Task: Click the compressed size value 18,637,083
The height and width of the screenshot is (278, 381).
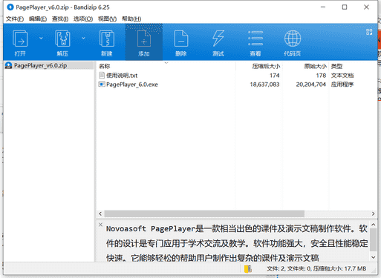Action: 264,85
